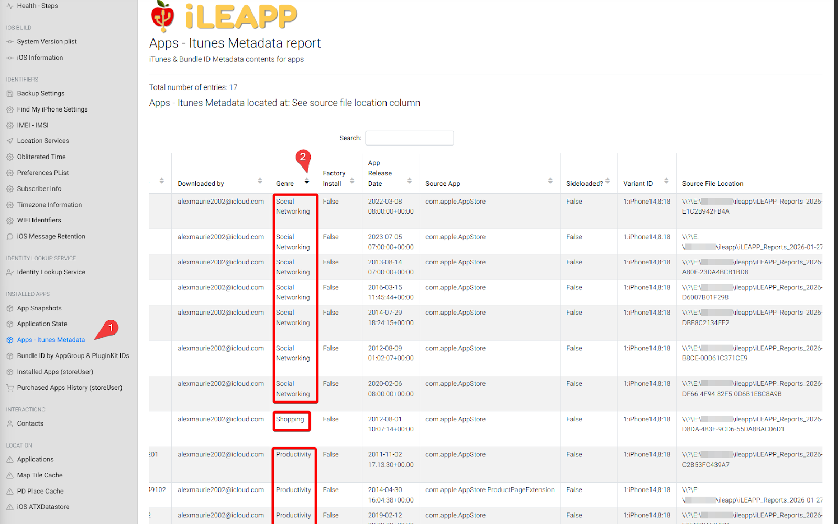Click the Installed Apps (storeUser) package icon
The height and width of the screenshot is (524, 838).
10,372
